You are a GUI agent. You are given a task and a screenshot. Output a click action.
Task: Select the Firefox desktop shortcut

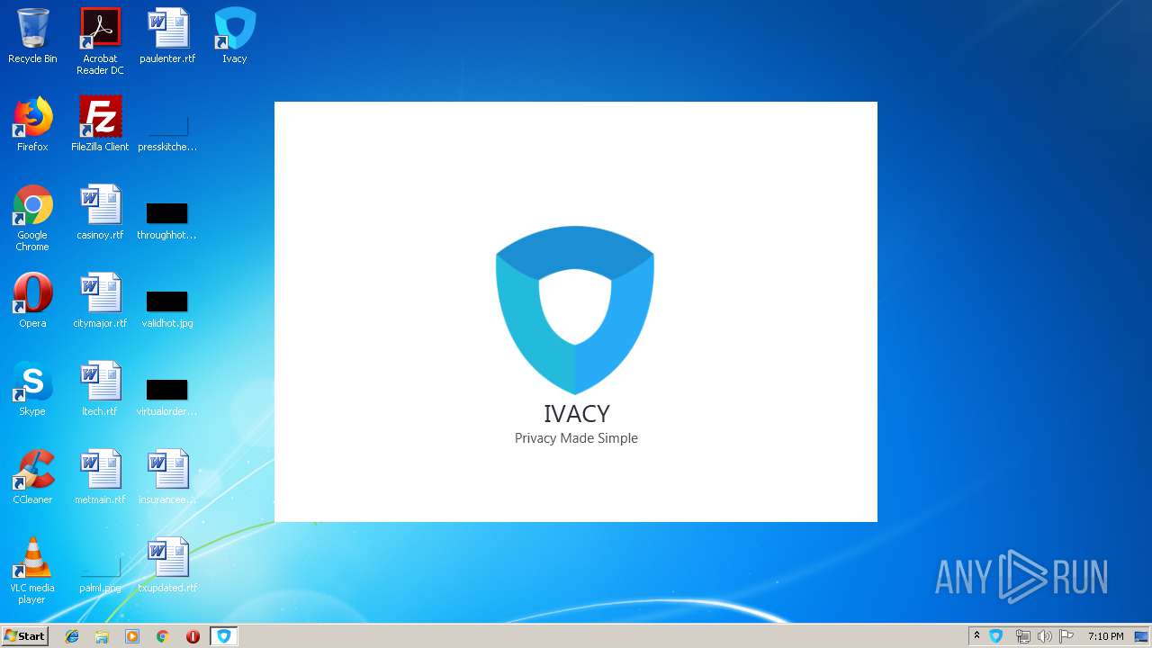click(32, 125)
